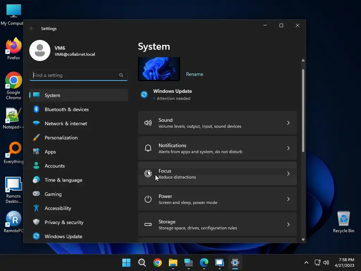Click the Notifications bell icon
The width and height of the screenshot is (361, 271).
pos(148,148)
